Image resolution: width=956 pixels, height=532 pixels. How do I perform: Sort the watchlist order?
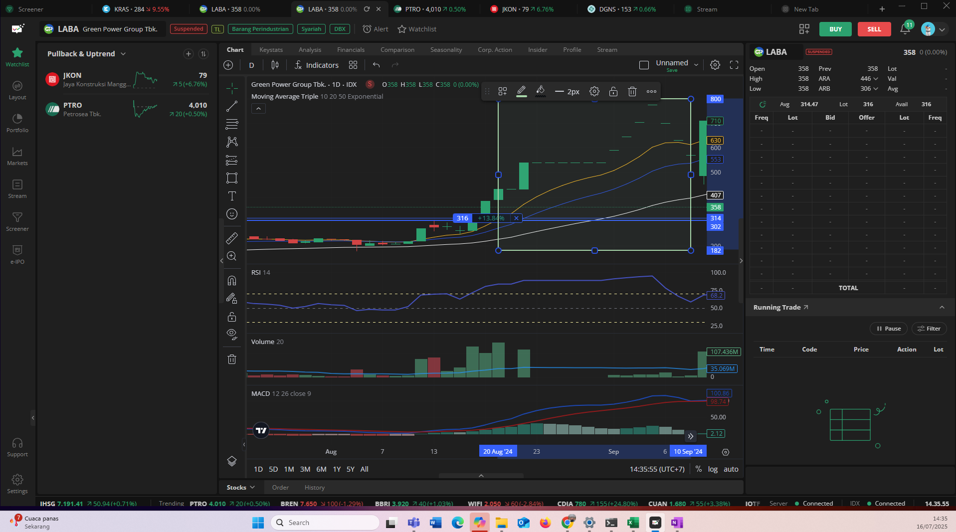[x=203, y=54]
